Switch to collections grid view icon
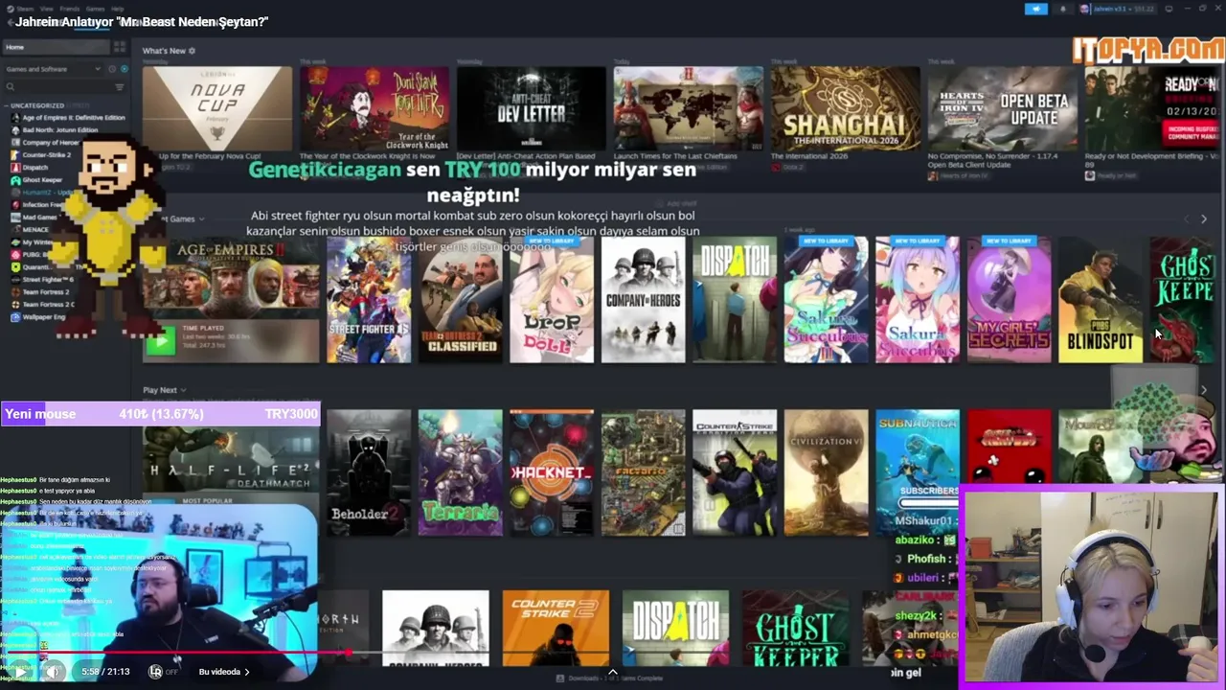1226x690 pixels. [120, 47]
